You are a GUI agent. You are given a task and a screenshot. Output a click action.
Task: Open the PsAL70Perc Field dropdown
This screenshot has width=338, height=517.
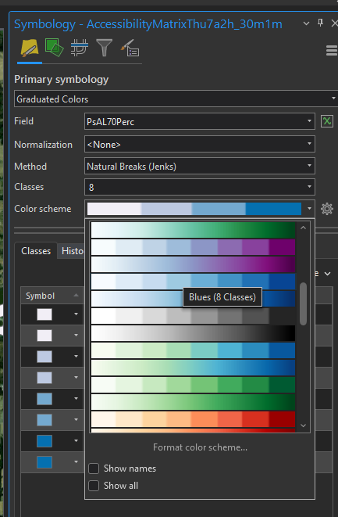pos(199,121)
